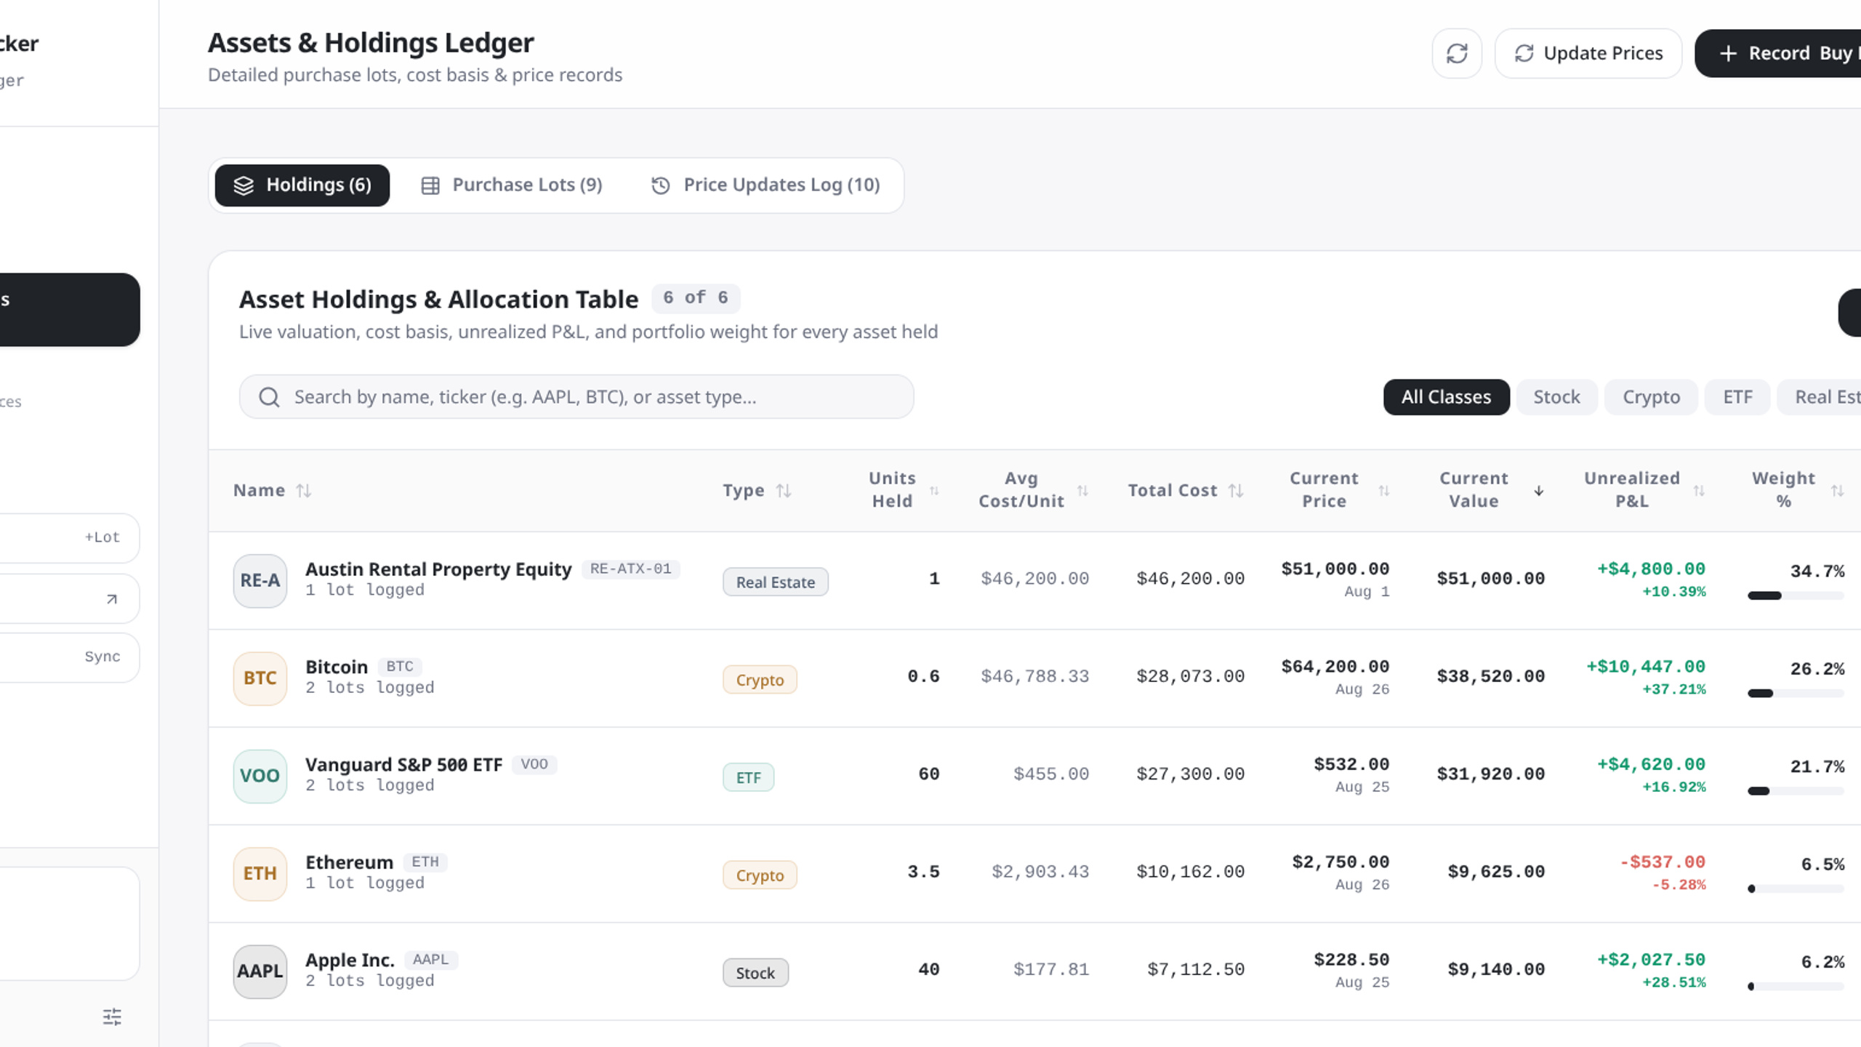Click sidebar external arrow icon

click(111, 599)
